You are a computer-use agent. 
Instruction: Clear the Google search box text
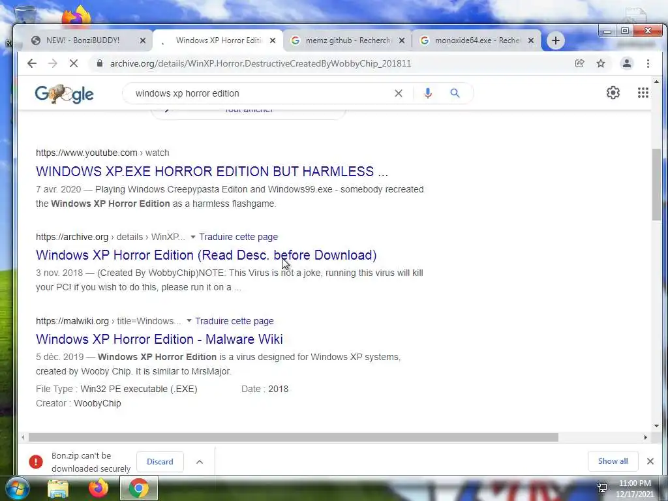399,93
